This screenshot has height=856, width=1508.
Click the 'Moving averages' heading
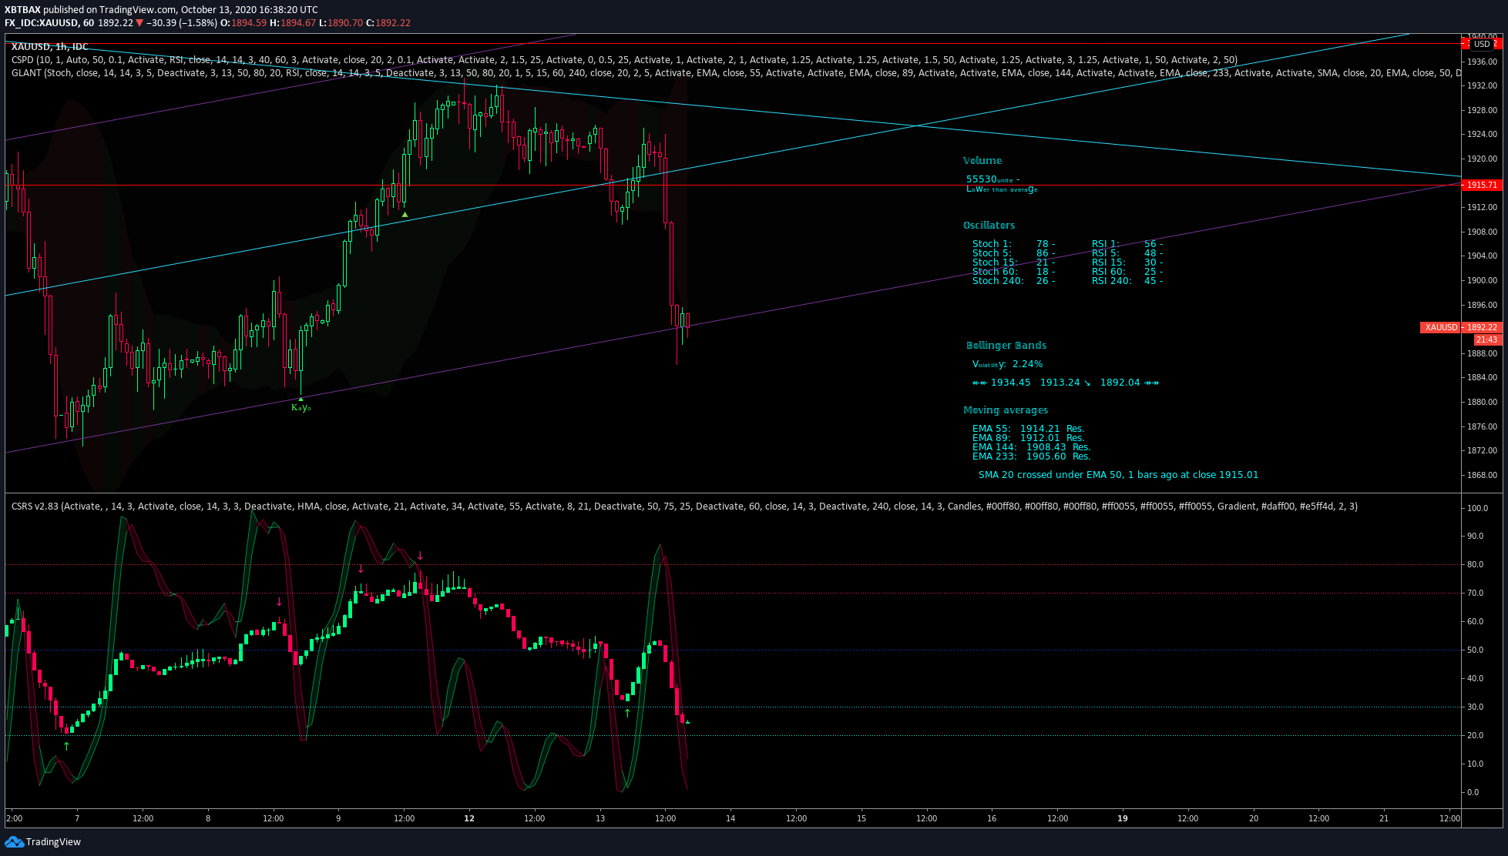(x=1006, y=410)
